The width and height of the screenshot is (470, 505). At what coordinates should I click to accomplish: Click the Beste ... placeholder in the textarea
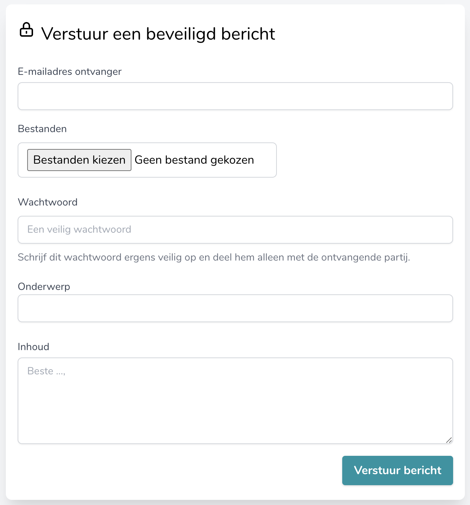(x=46, y=371)
